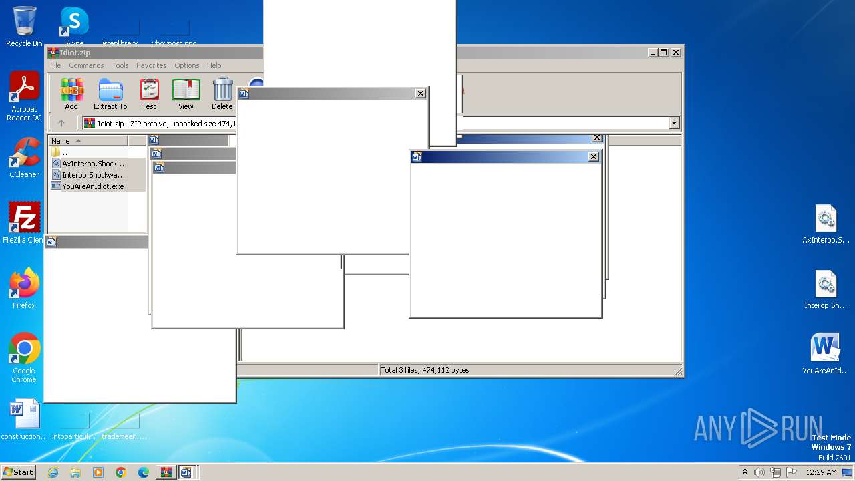This screenshot has height=481, width=855.
Task: Open Recycle Bin desktop icon
Action: tap(24, 27)
